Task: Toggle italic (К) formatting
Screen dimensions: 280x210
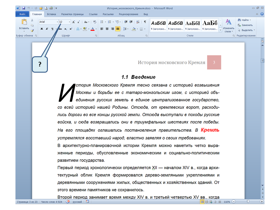Action: [x=47, y=29]
